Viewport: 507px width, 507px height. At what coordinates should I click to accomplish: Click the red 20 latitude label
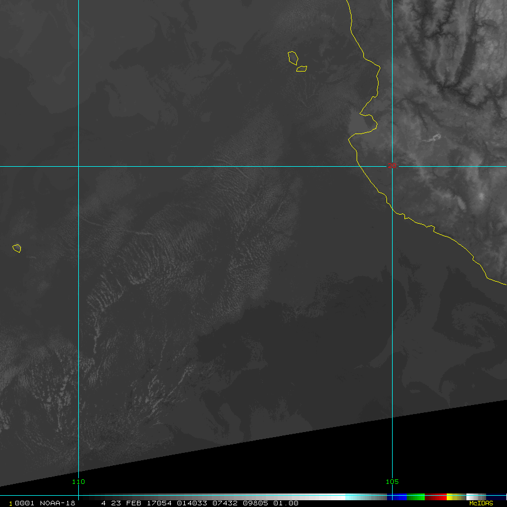coord(392,166)
